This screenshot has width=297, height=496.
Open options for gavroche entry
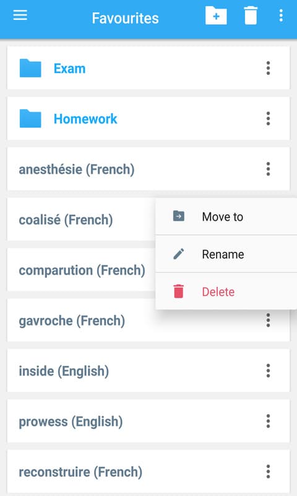(x=268, y=320)
